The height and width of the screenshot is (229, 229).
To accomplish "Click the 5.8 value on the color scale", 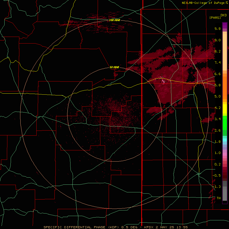I will (x=218, y=85).
